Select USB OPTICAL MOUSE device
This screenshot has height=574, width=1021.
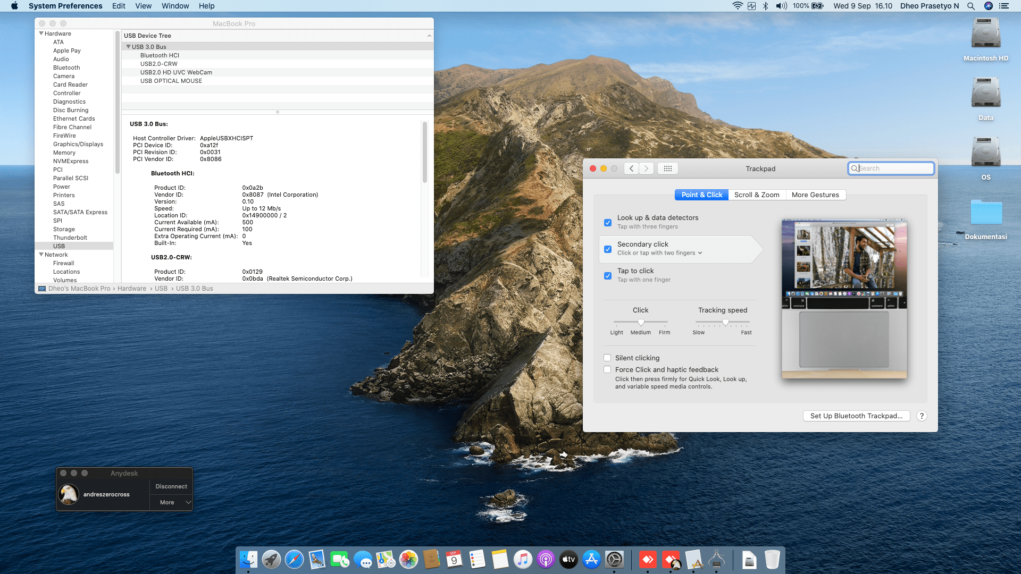tap(171, 81)
